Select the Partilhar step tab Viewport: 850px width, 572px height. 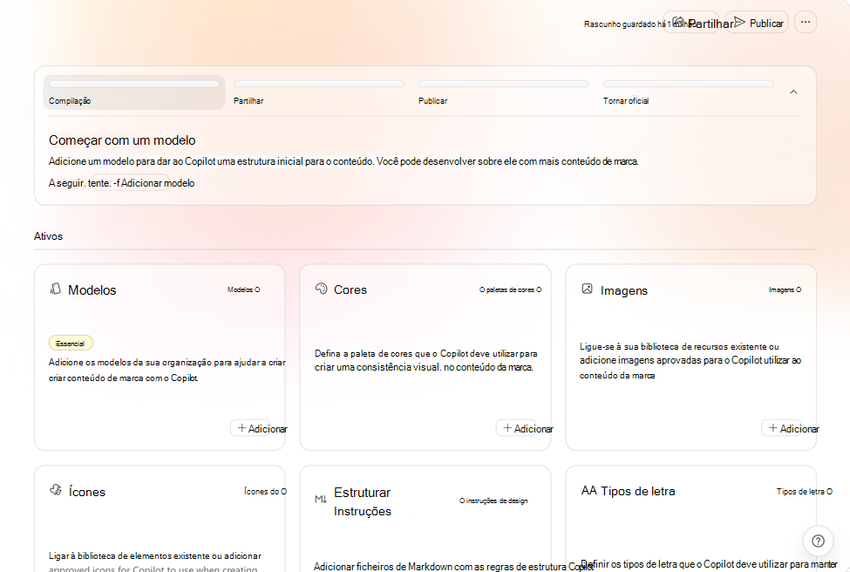[319, 92]
